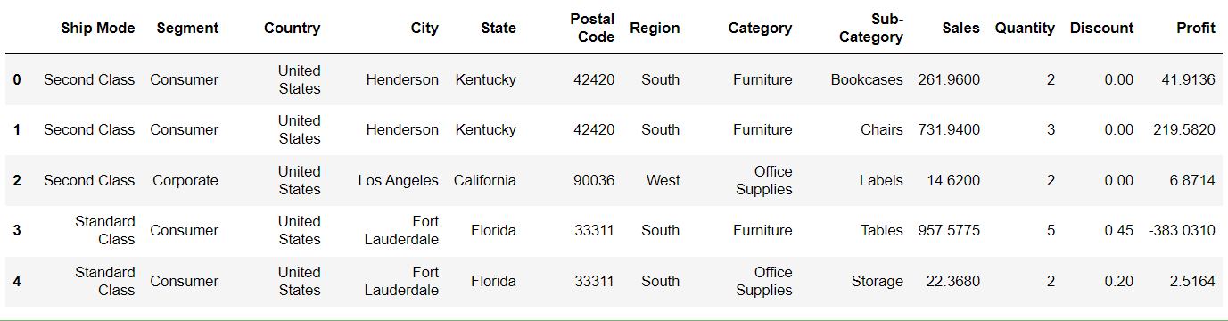This screenshot has height=321, width=1228.
Task: Click the Segment column header
Action: (x=187, y=28)
